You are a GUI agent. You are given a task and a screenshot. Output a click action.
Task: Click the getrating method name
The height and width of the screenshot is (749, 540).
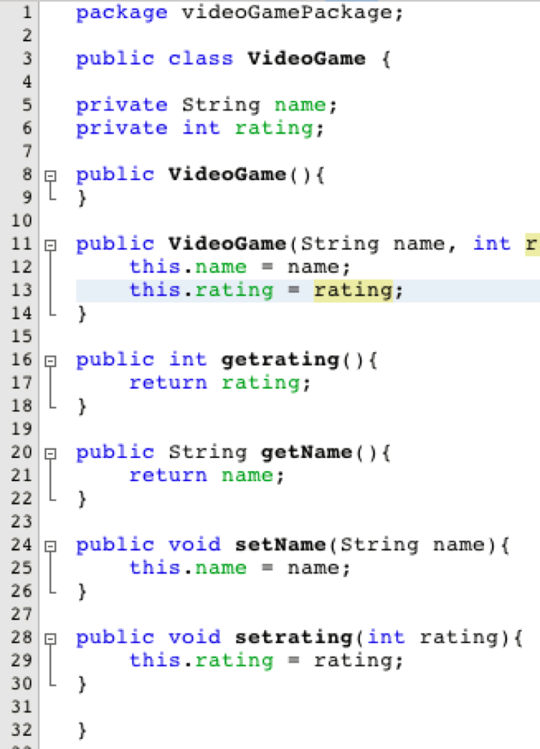[279, 360]
